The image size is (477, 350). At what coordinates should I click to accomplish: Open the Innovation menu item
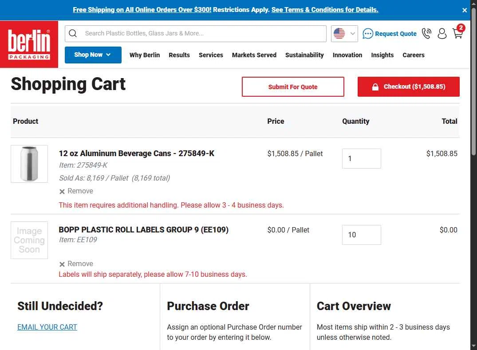347,55
